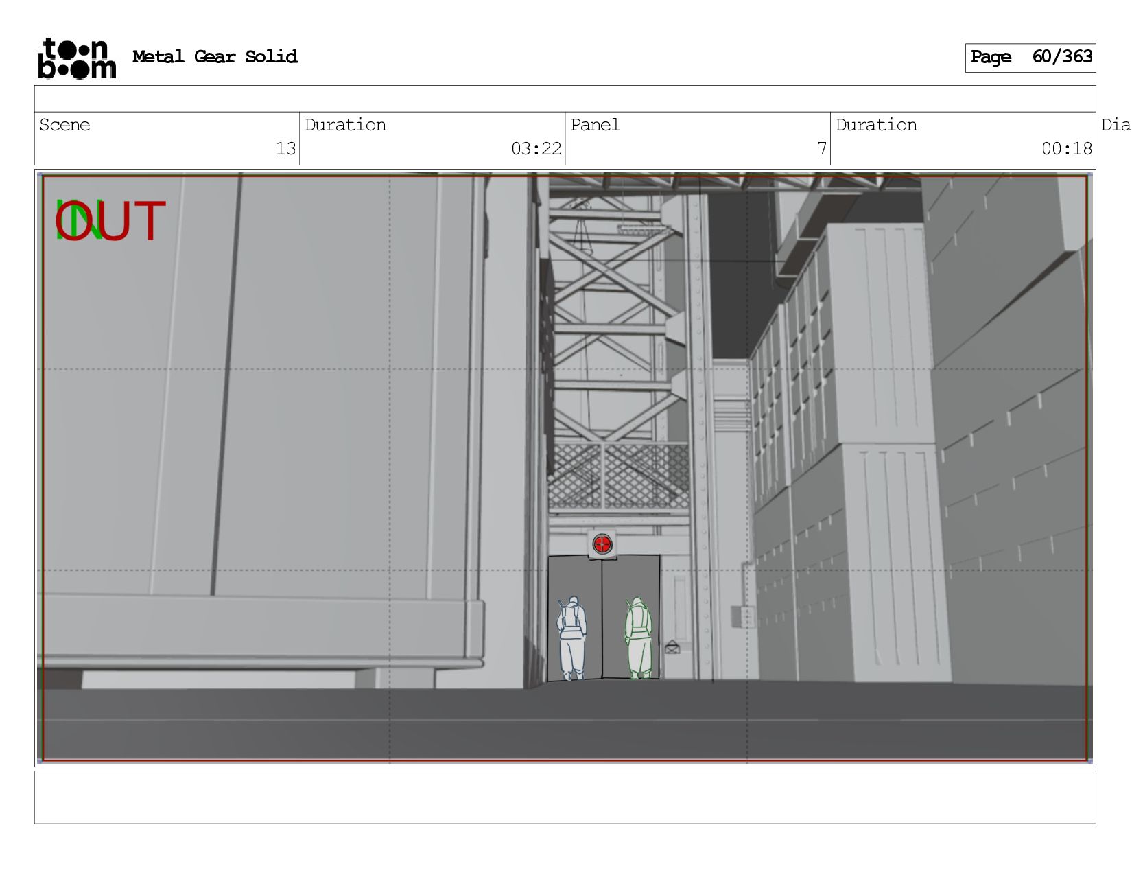This screenshot has height=875, width=1132.
Task: Click the panel number value '7'
Action: click(822, 149)
